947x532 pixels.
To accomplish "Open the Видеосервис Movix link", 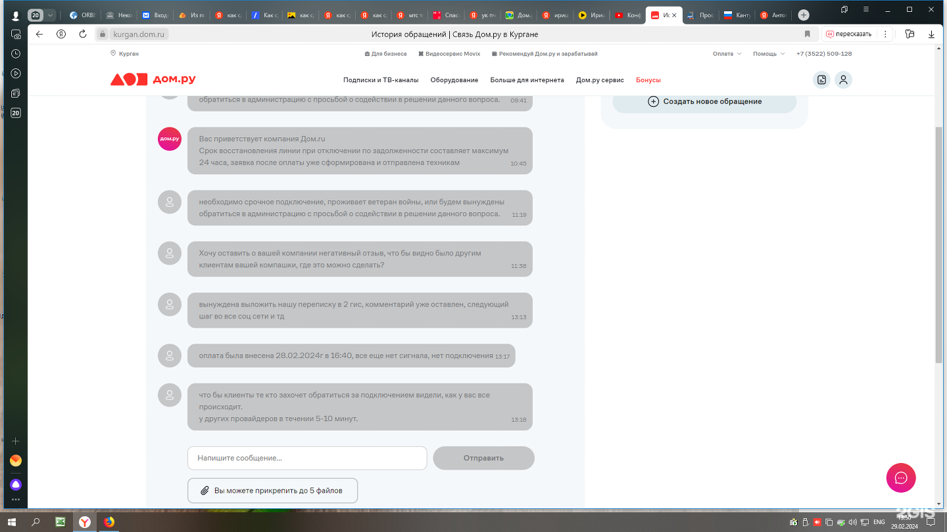I will (x=449, y=54).
